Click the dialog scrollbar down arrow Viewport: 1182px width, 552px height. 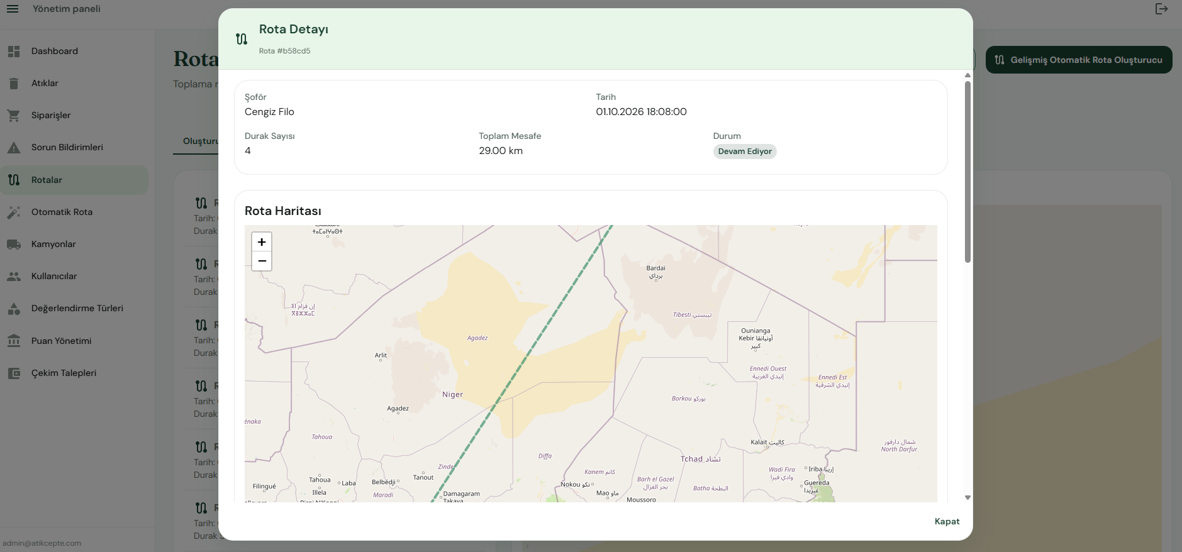pos(967,498)
